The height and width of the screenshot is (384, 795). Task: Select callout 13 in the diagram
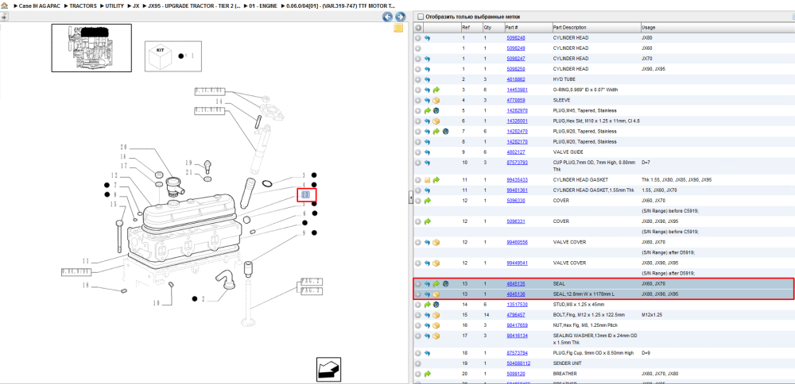point(306,195)
